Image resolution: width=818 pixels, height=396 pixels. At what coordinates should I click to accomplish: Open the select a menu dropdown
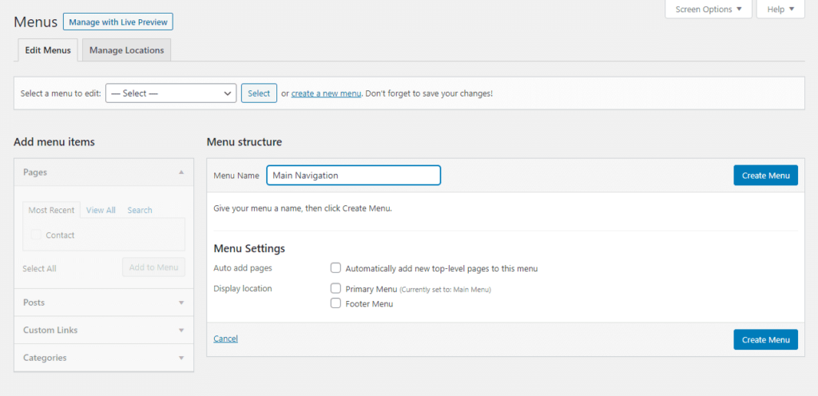171,93
